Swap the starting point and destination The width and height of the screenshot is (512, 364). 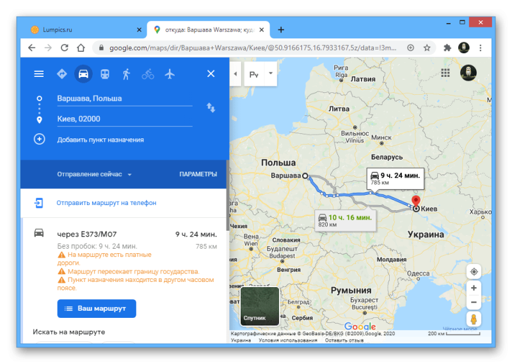pos(211,108)
